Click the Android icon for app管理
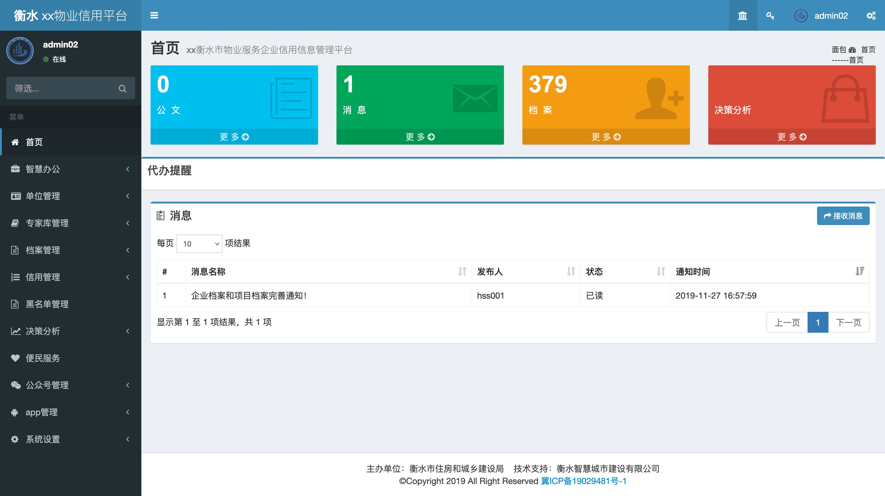This screenshot has height=496, width=885. 14,412
